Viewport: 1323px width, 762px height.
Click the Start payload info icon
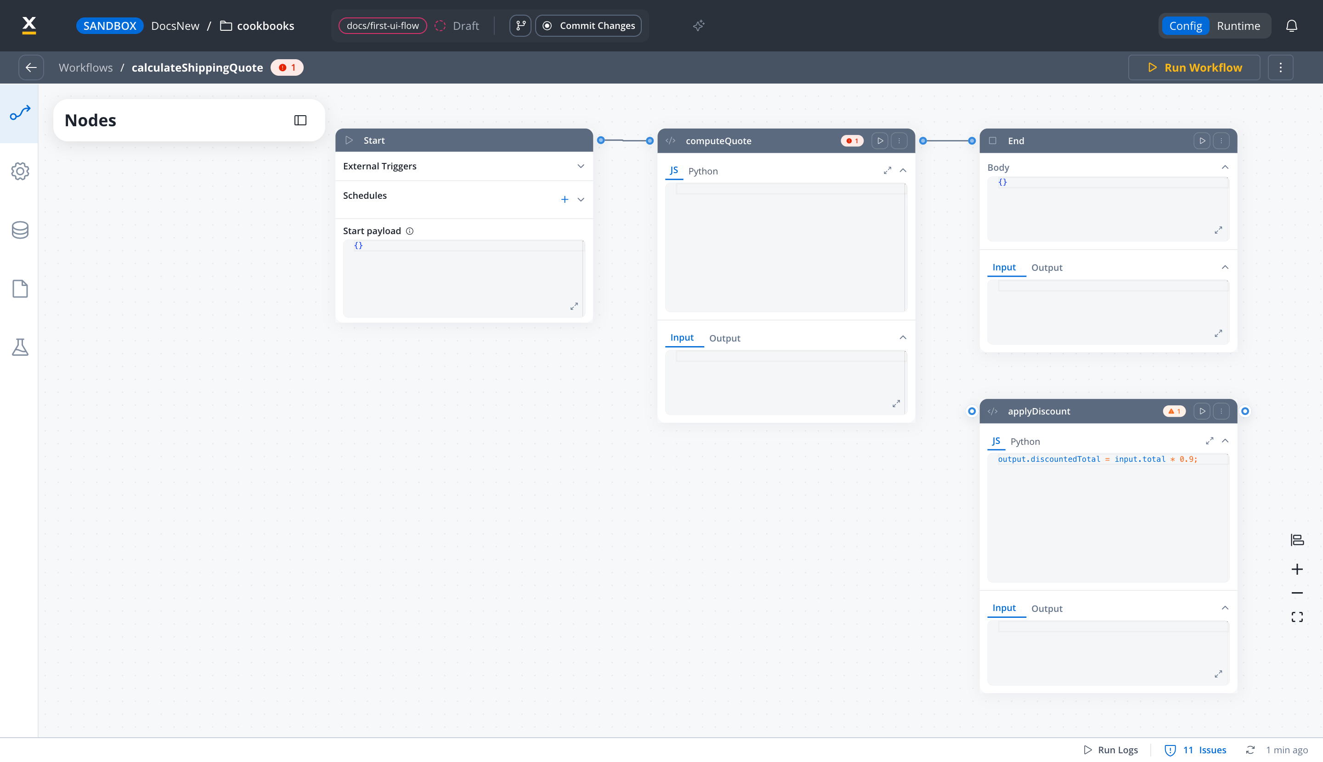[410, 231]
